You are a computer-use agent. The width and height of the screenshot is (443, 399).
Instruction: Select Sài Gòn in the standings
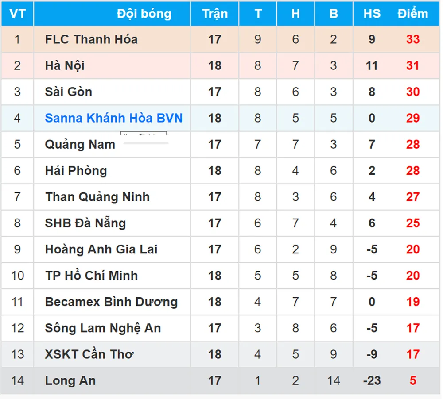pos(69,92)
